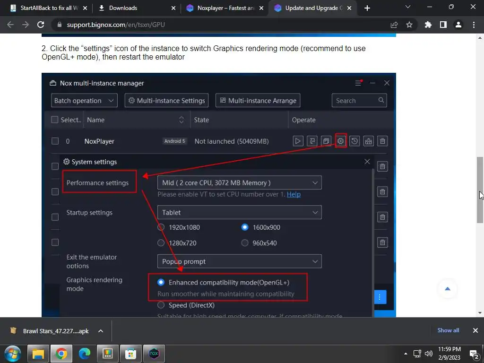Click Chrome icon in the taskbar
The height and width of the screenshot is (363, 484).
61,354
